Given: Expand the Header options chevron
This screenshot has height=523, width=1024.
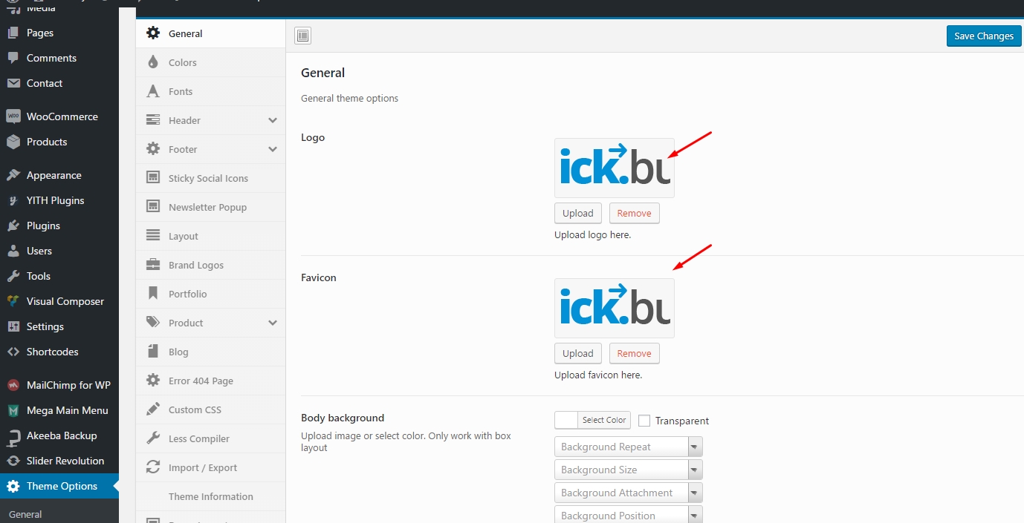Looking at the screenshot, I should point(273,120).
